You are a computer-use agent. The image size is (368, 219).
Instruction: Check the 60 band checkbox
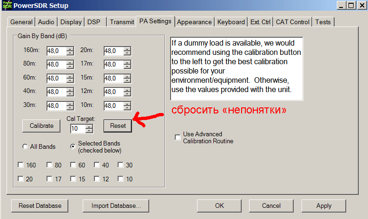(73, 165)
